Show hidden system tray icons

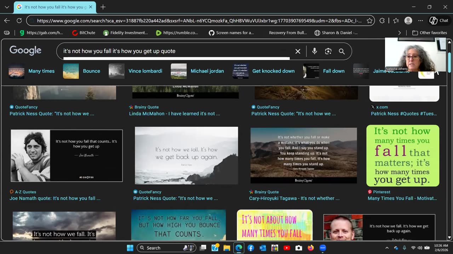[x=387, y=248]
